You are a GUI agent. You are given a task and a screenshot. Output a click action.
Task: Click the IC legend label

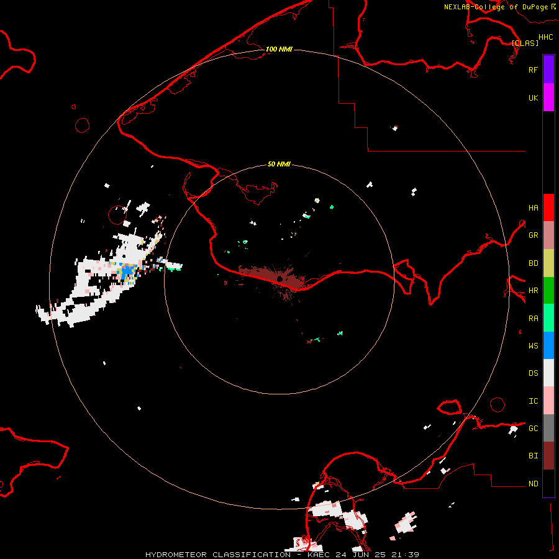[533, 401]
